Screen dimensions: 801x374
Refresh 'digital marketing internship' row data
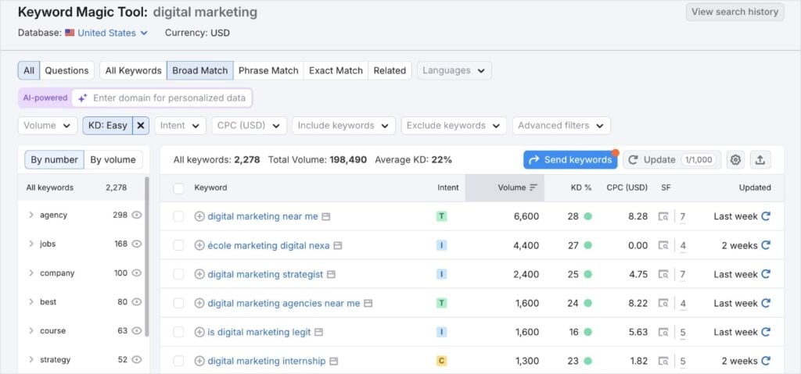tap(766, 362)
